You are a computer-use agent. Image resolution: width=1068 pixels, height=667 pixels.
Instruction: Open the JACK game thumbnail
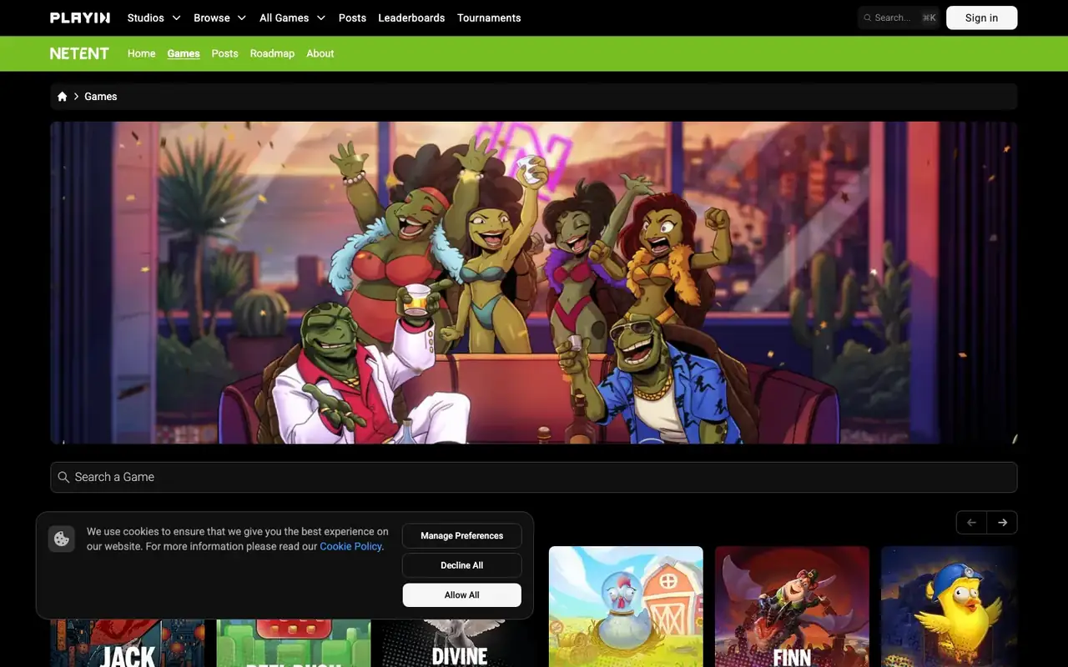[127, 644]
